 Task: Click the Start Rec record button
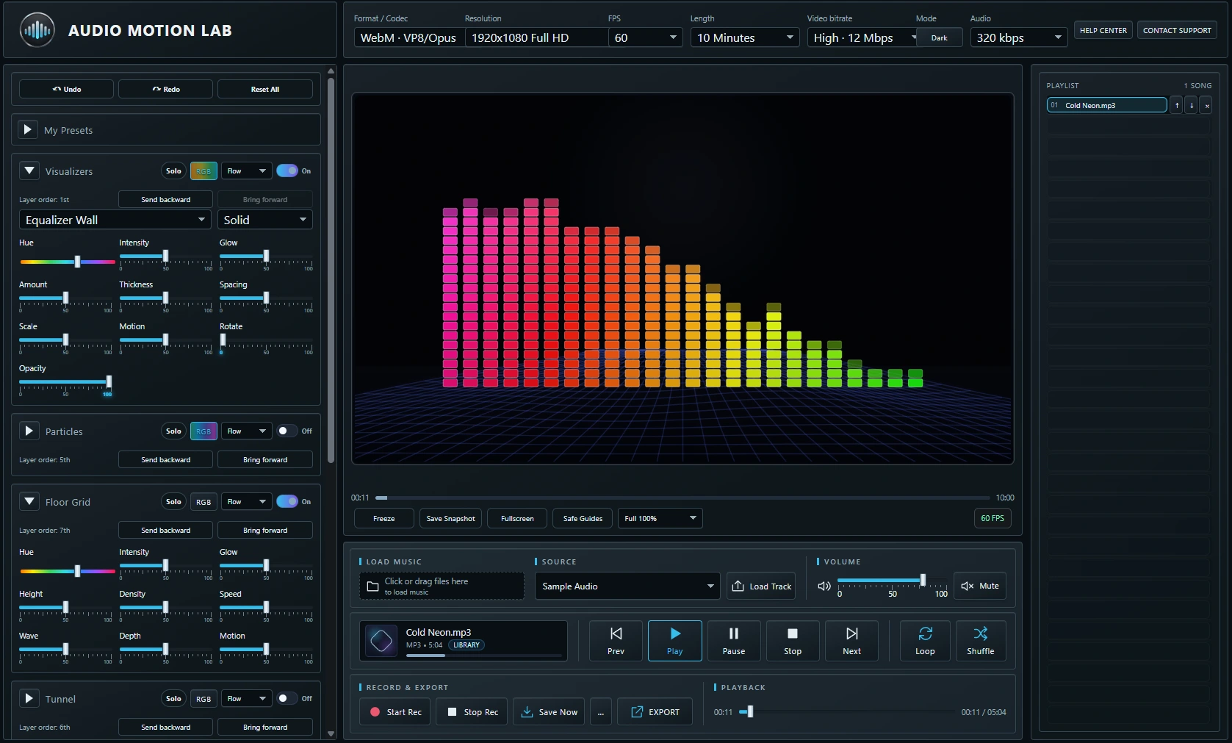395,711
